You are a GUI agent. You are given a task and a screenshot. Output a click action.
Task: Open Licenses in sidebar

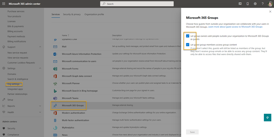pyautogui.click(x=11, y=21)
